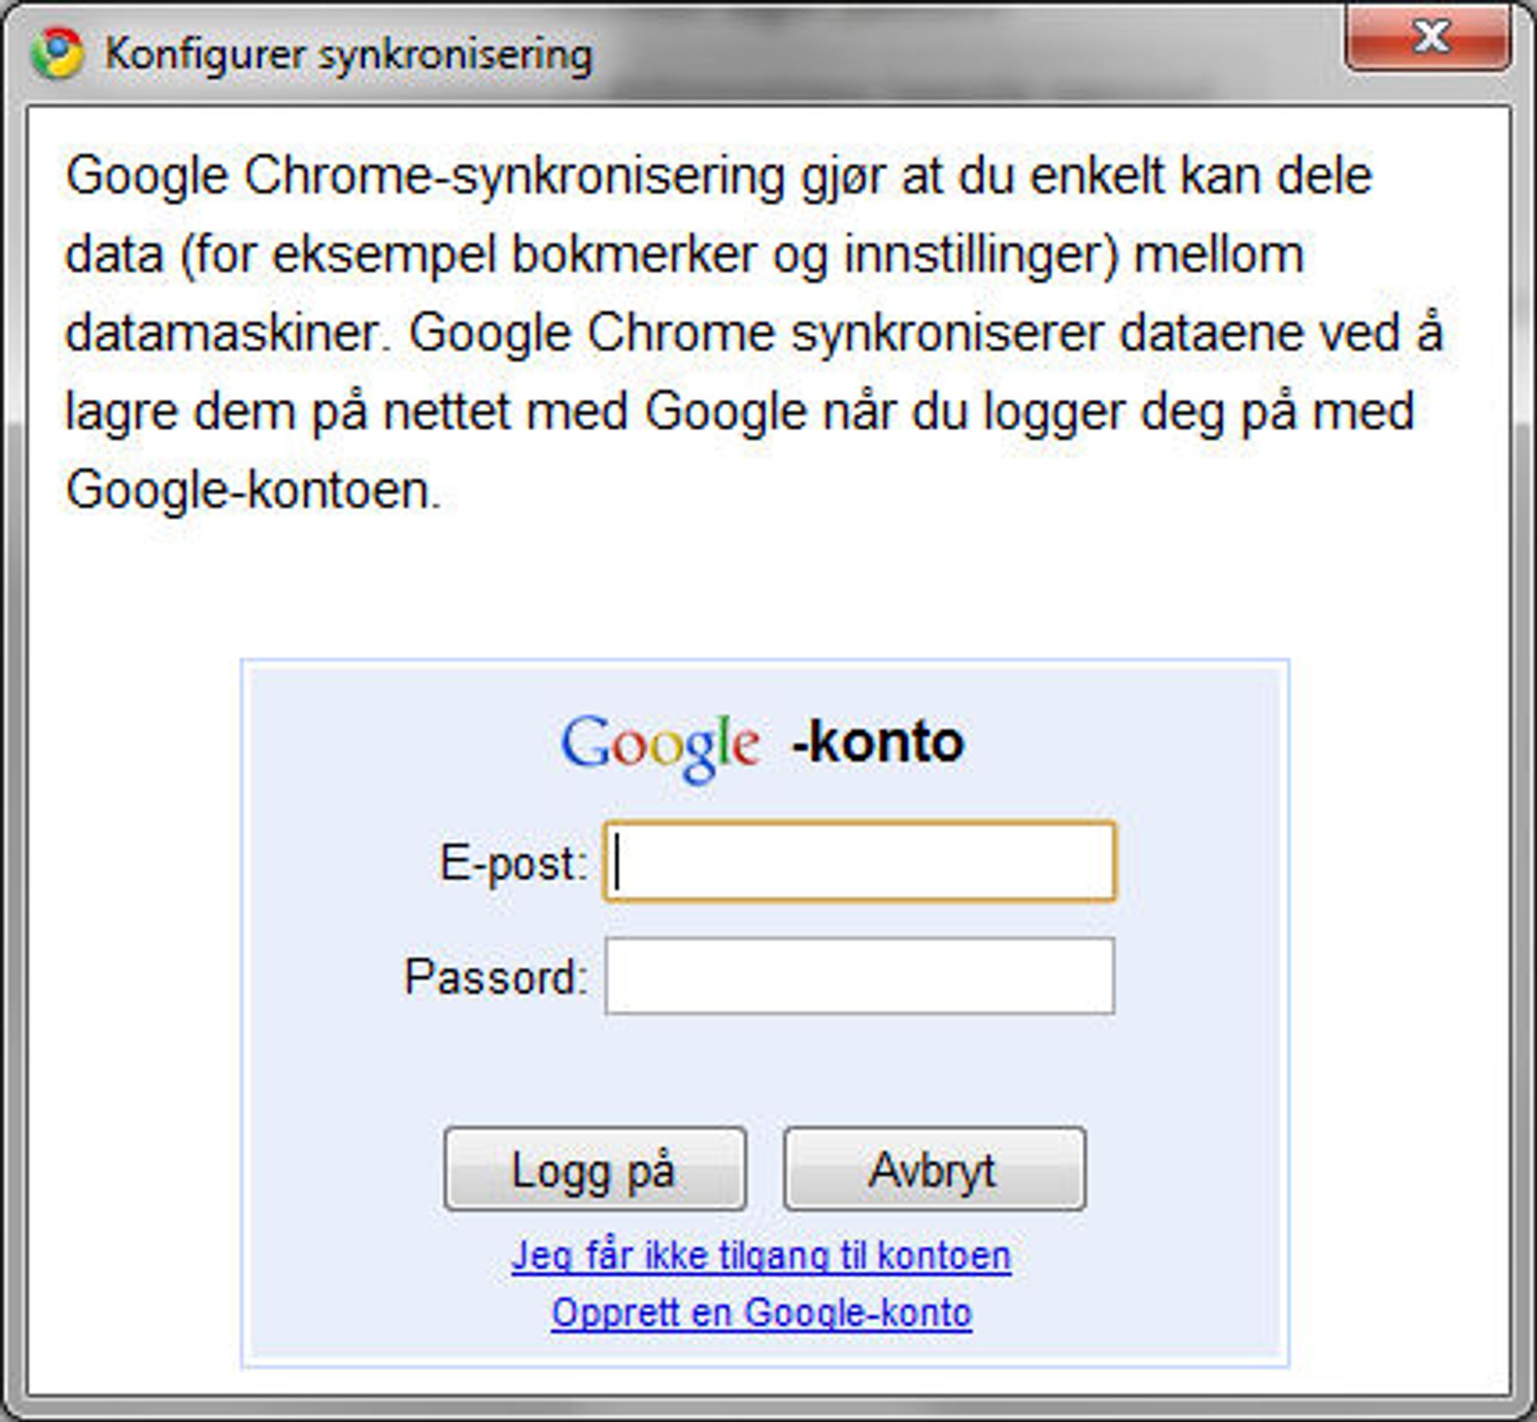Image resolution: width=1537 pixels, height=1422 pixels.
Task: Click the first line beginning Google Chrome-synkronisering
Action: (719, 177)
